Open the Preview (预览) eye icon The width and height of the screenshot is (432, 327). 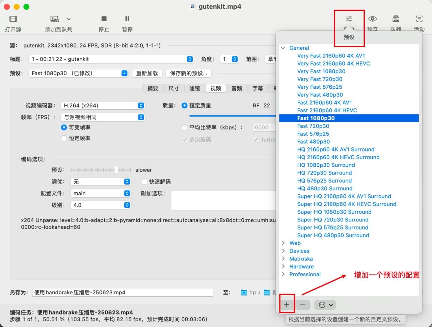pyautogui.click(x=372, y=19)
